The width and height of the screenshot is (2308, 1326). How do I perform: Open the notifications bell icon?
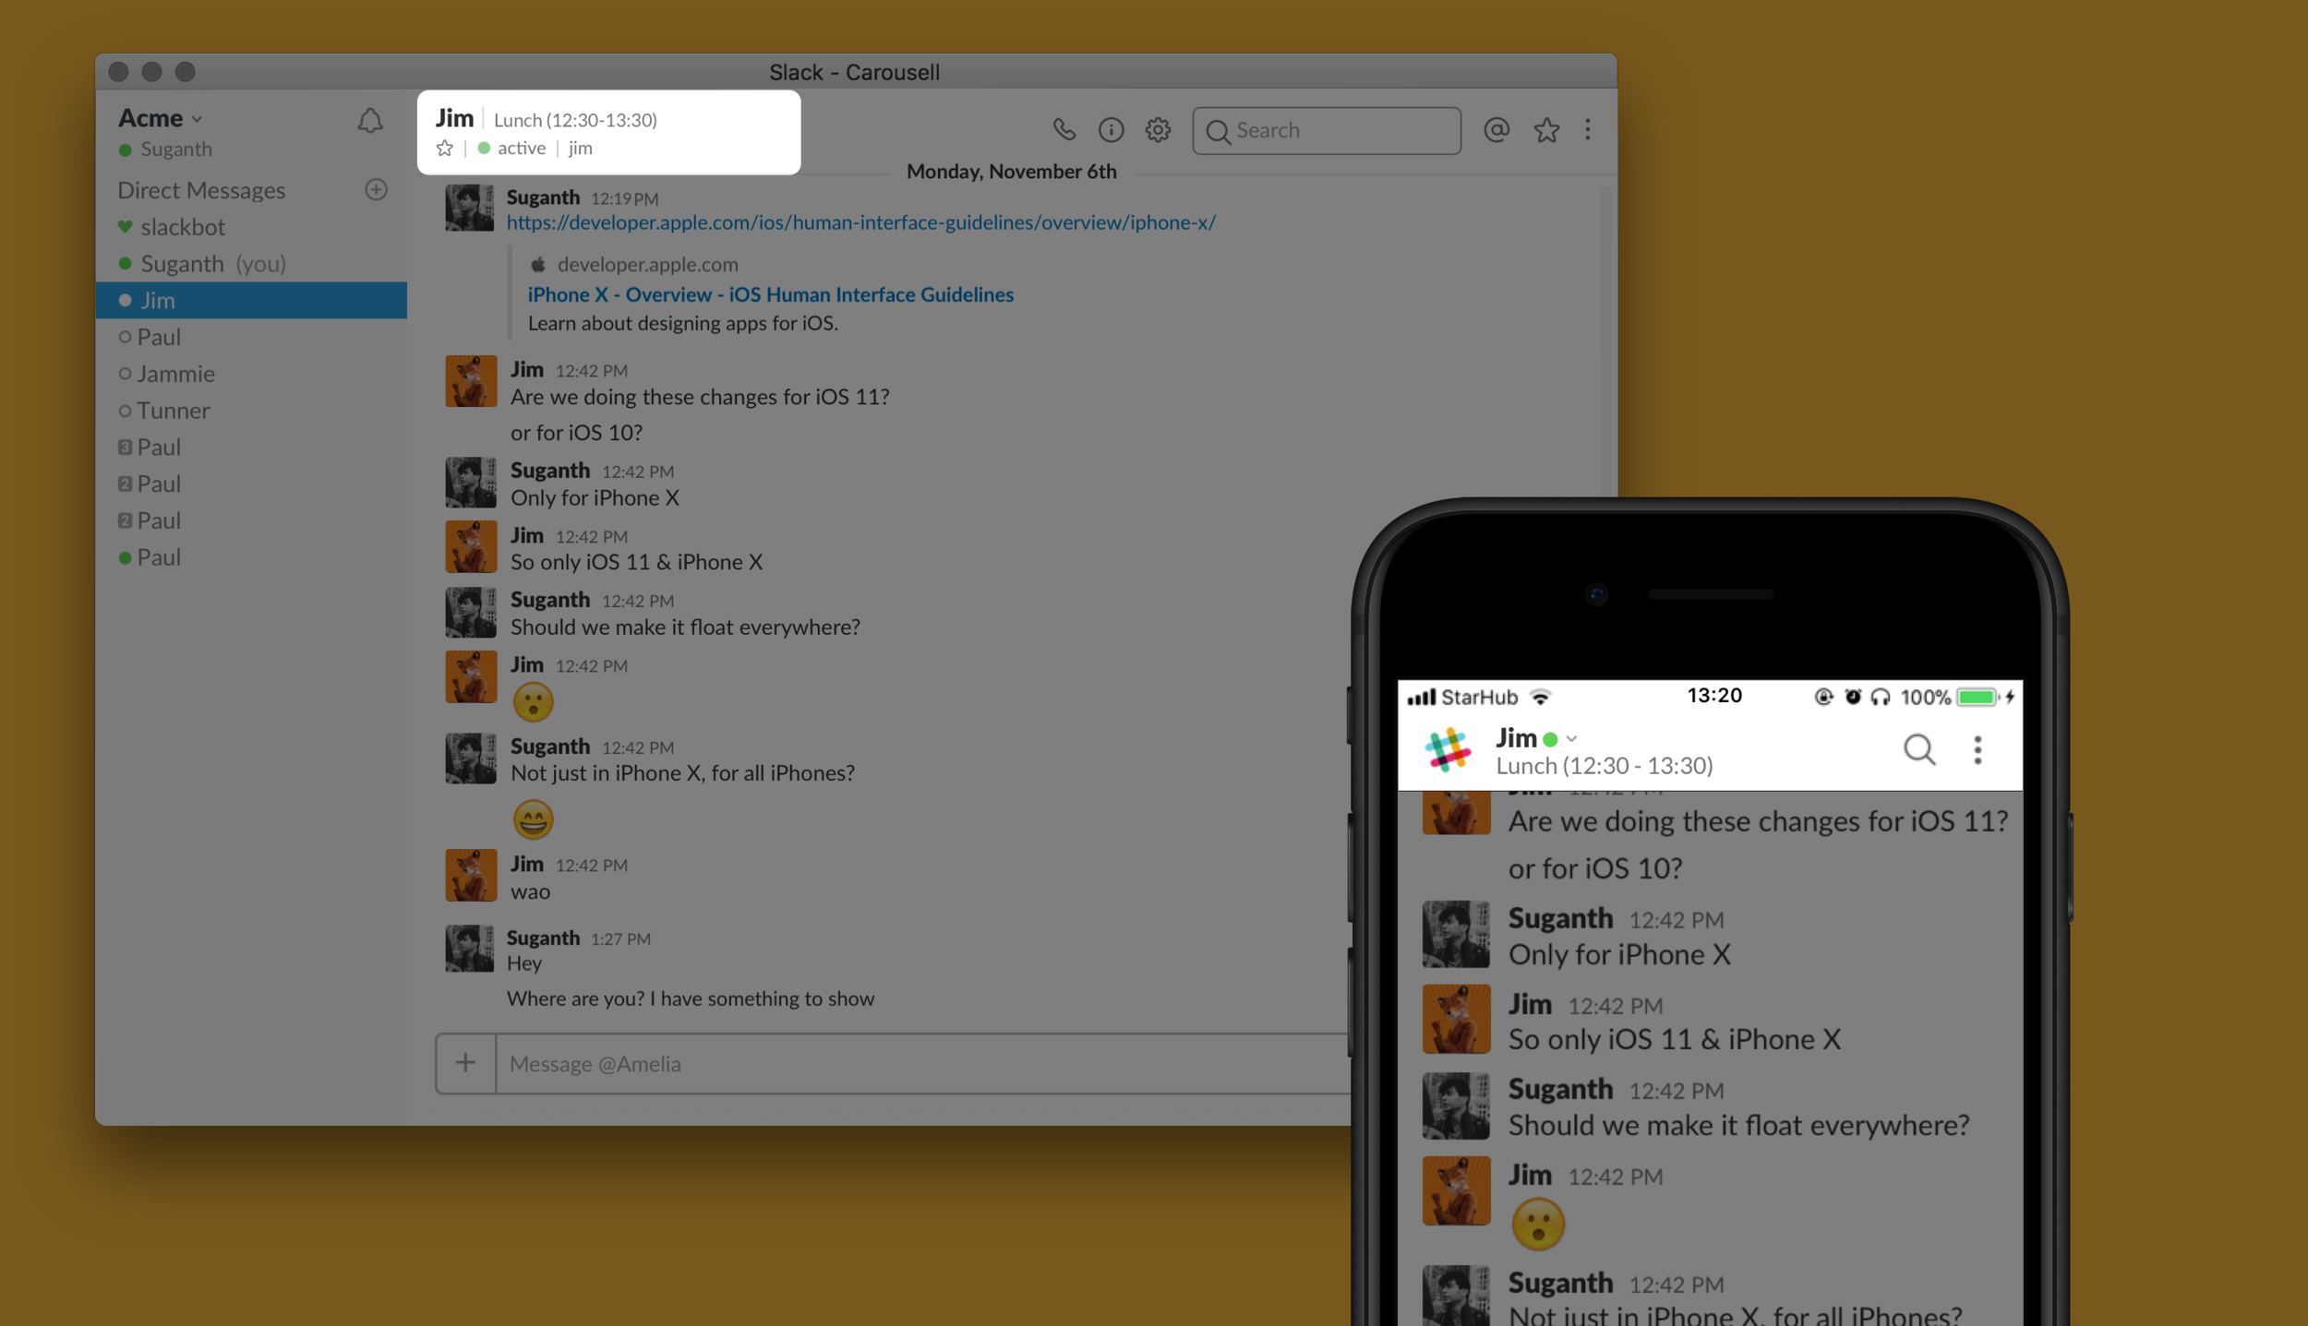pos(370,121)
